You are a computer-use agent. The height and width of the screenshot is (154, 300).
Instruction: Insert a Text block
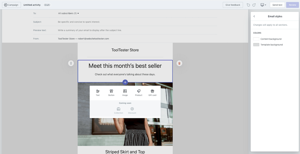click(x=98, y=93)
